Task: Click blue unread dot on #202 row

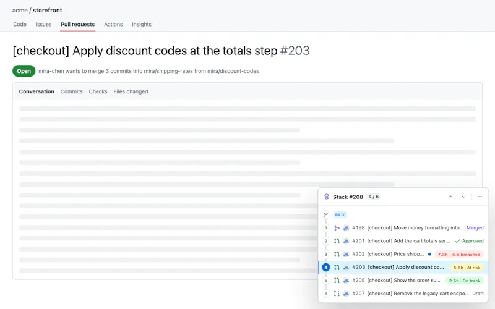Action: pos(429,254)
